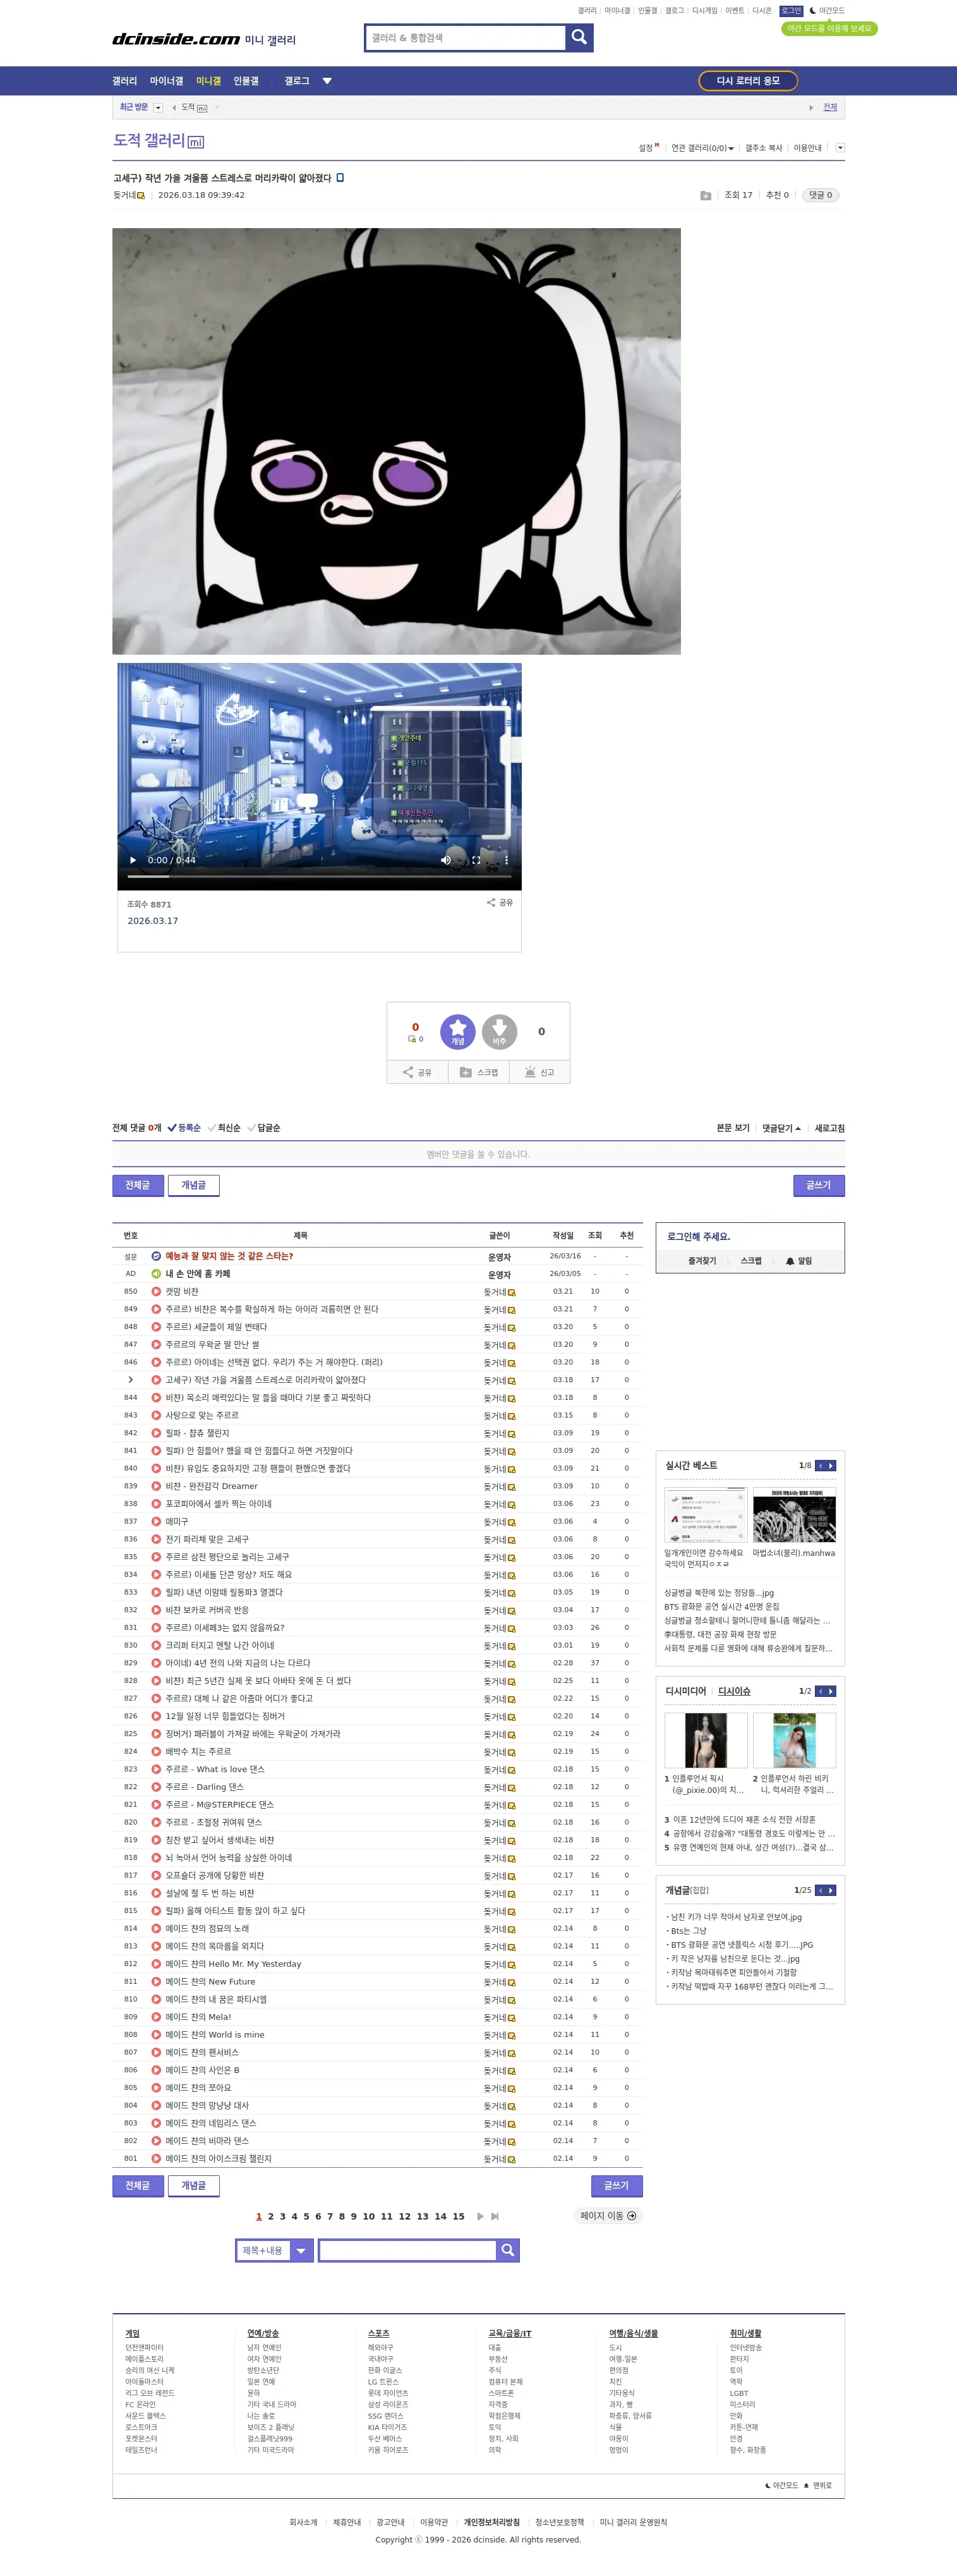Open 제목+내용 search type dropdown

[x=275, y=2250]
